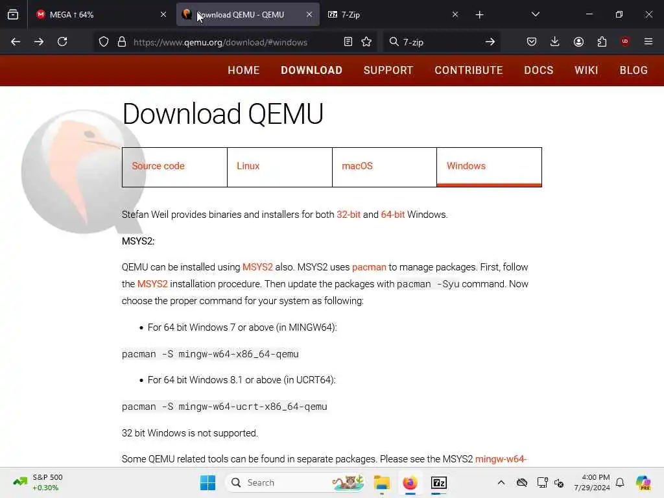Open the S&P 500 widget on taskbar
The height and width of the screenshot is (498, 664).
(x=38, y=482)
